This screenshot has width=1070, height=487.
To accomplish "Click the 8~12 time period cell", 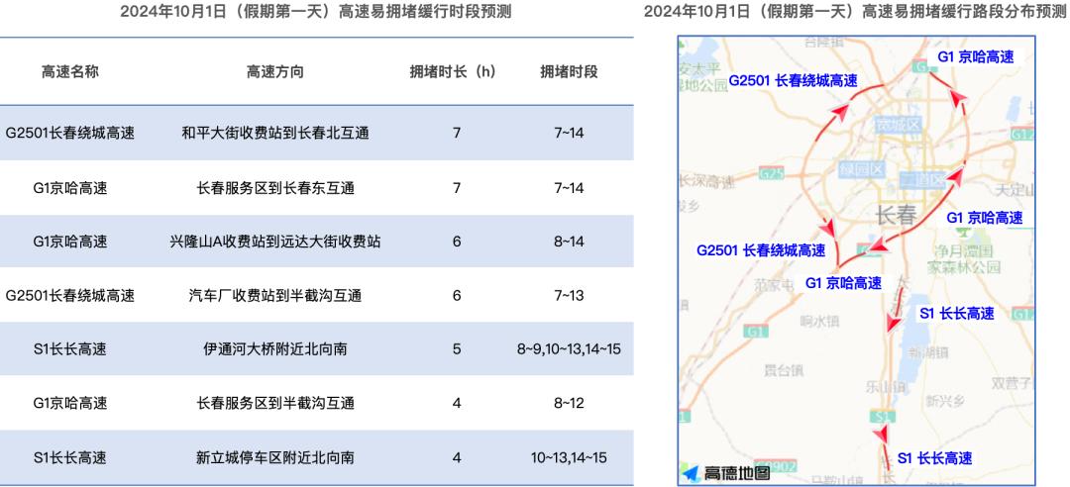I will 569,403.
